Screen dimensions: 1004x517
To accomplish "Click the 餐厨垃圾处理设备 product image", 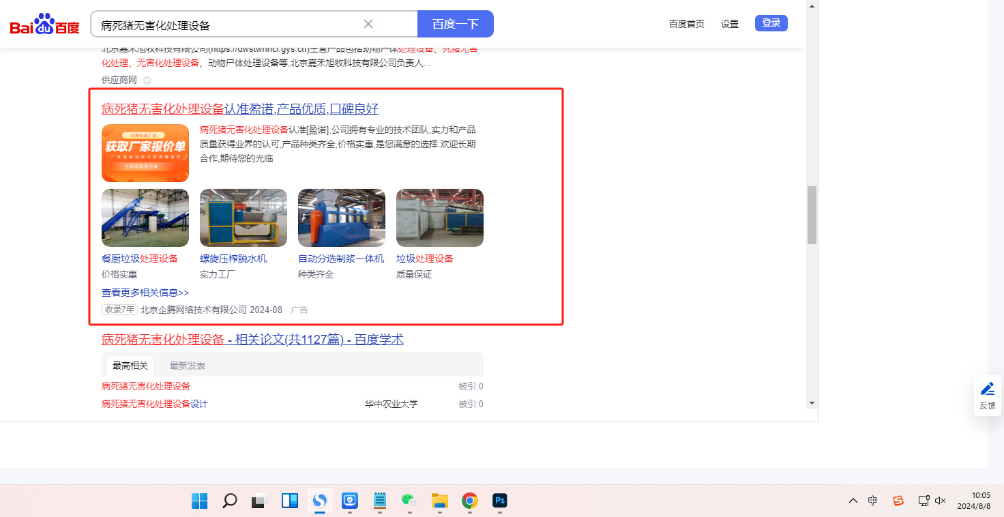I will [x=145, y=218].
